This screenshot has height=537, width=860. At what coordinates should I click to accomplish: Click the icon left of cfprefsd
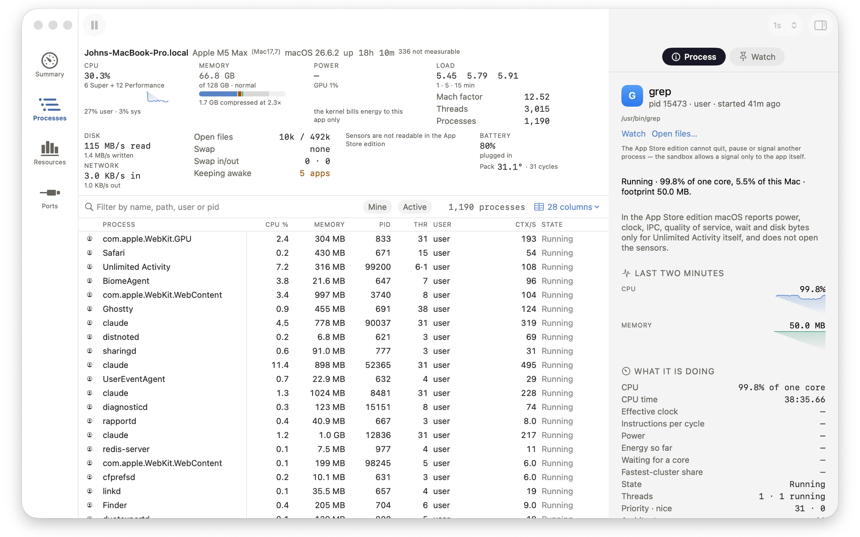[x=90, y=477]
